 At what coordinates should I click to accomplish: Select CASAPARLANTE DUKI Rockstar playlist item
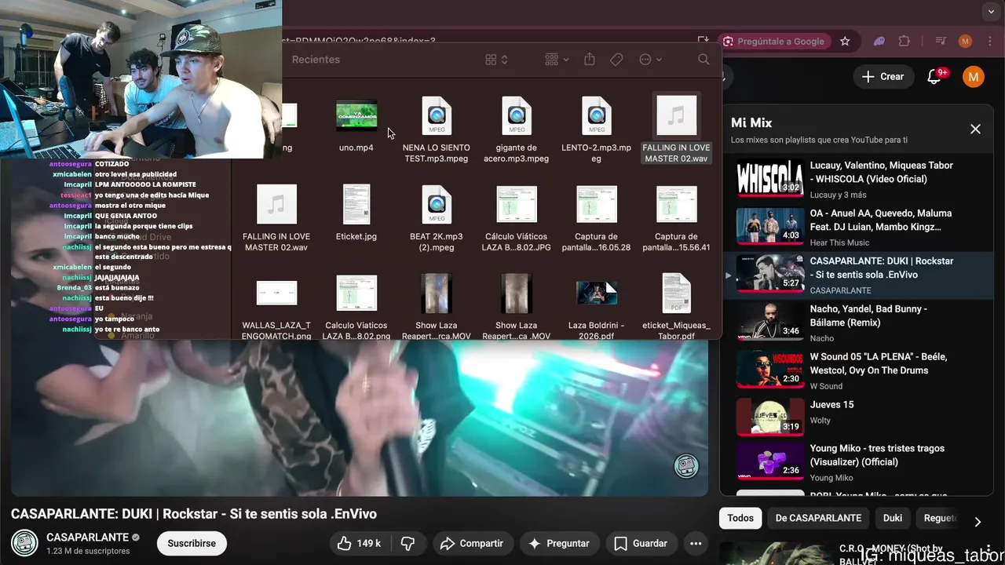(856, 275)
